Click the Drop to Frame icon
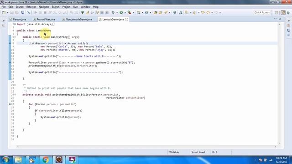This screenshot has height=164, width=292. [x=71, y=12]
